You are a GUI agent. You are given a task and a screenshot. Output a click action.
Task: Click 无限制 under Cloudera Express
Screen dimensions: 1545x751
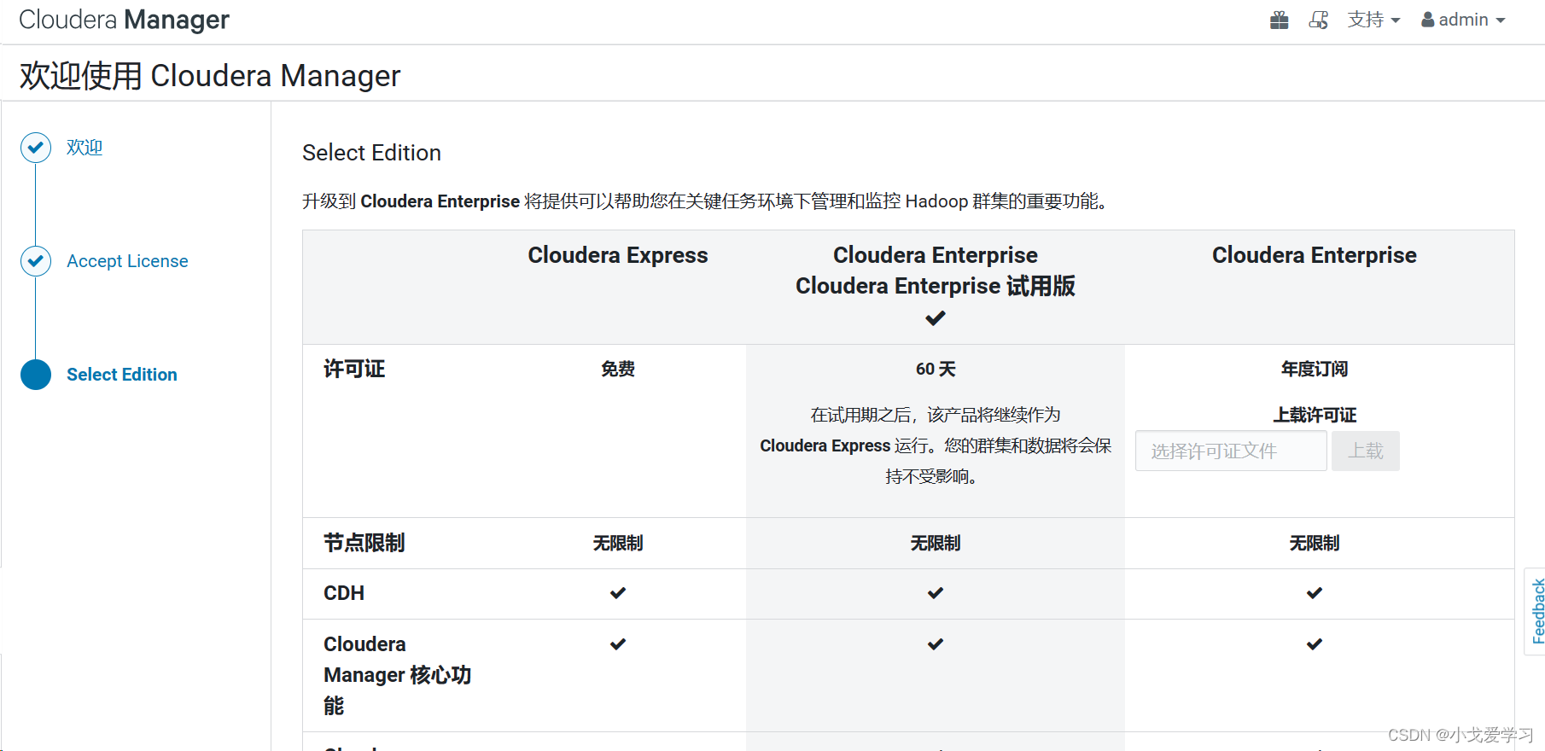pyautogui.click(x=618, y=544)
